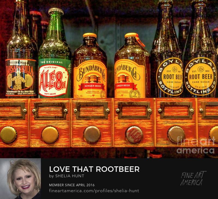
Task: Open Shelia Hunt's profile photo
Action: [20, 179]
